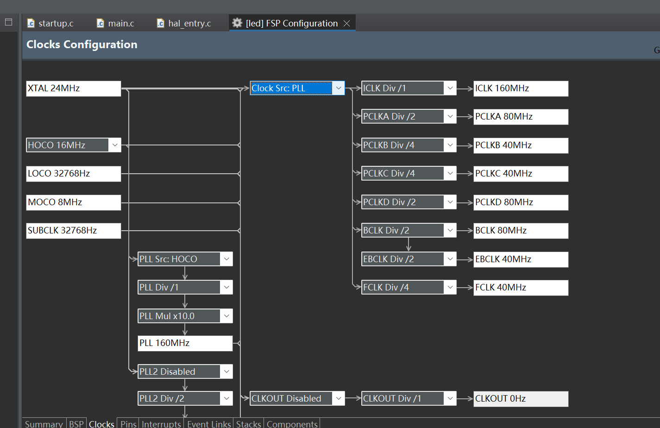Click the ICLK 160MHz output value
This screenshot has width=660, height=428.
[x=521, y=88]
